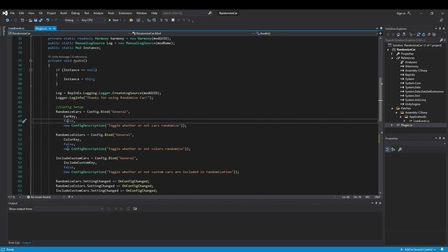This screenshot has width=448, height=252.
Task: Undo the last edit via toolbar icon
Action: [48, 20]
